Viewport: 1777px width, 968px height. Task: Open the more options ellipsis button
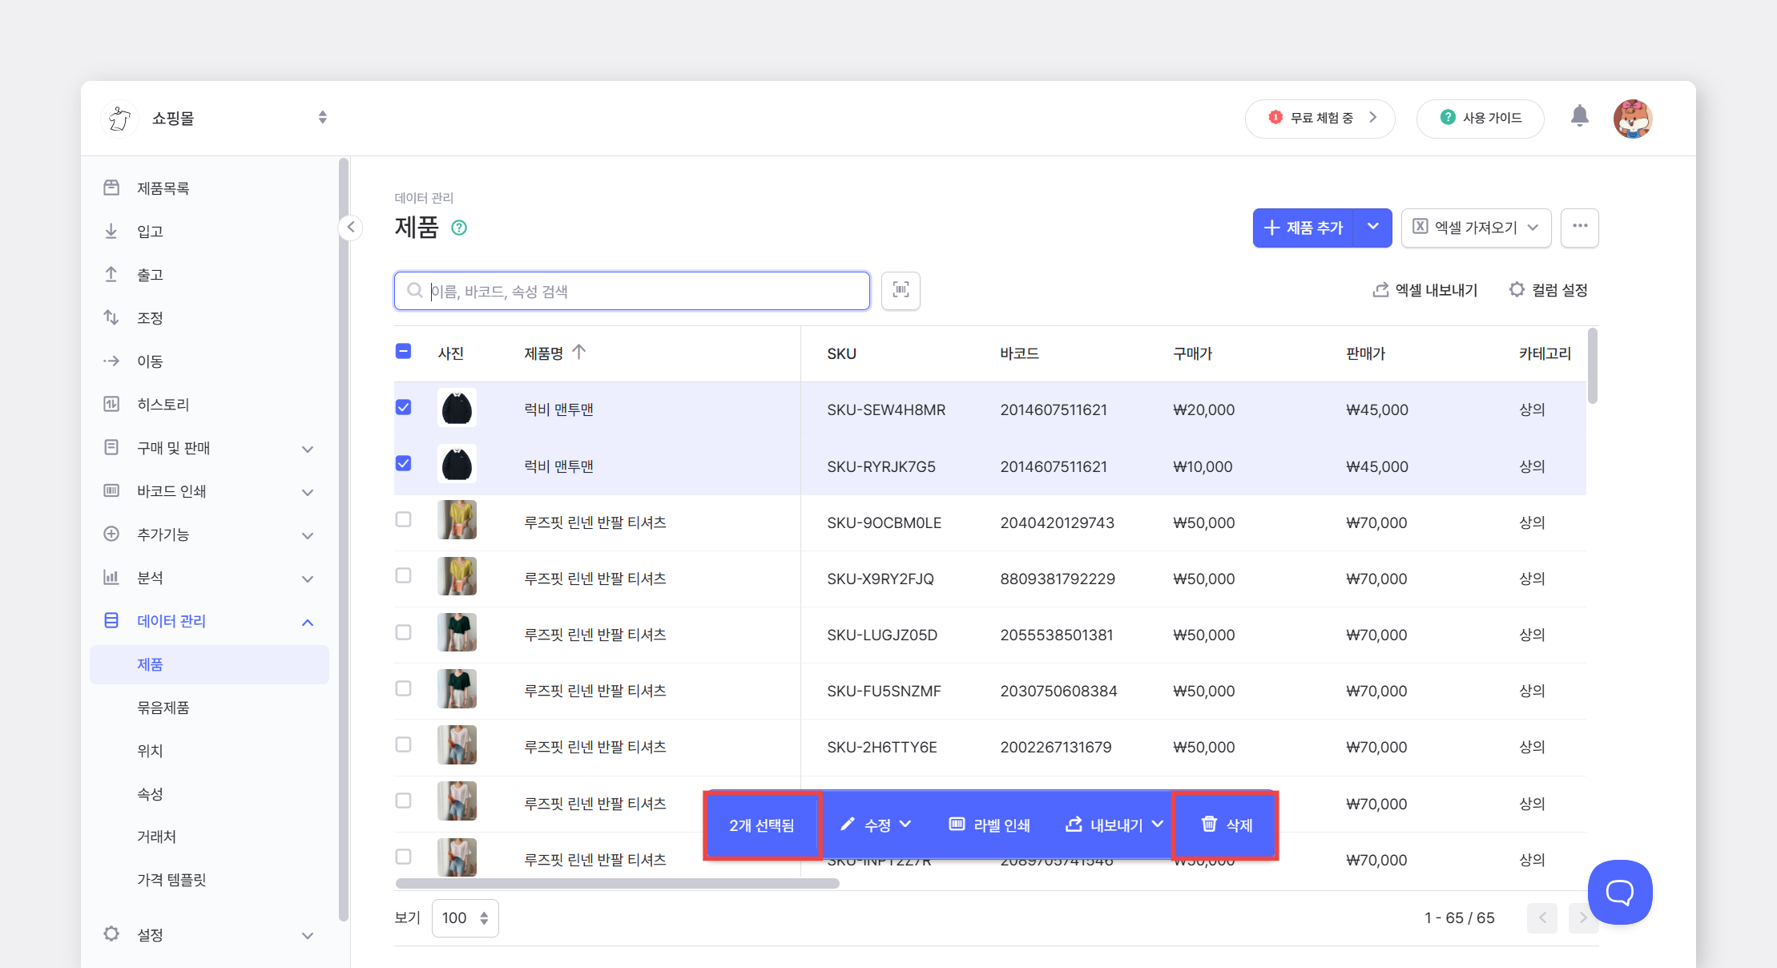pos(1580,228)
